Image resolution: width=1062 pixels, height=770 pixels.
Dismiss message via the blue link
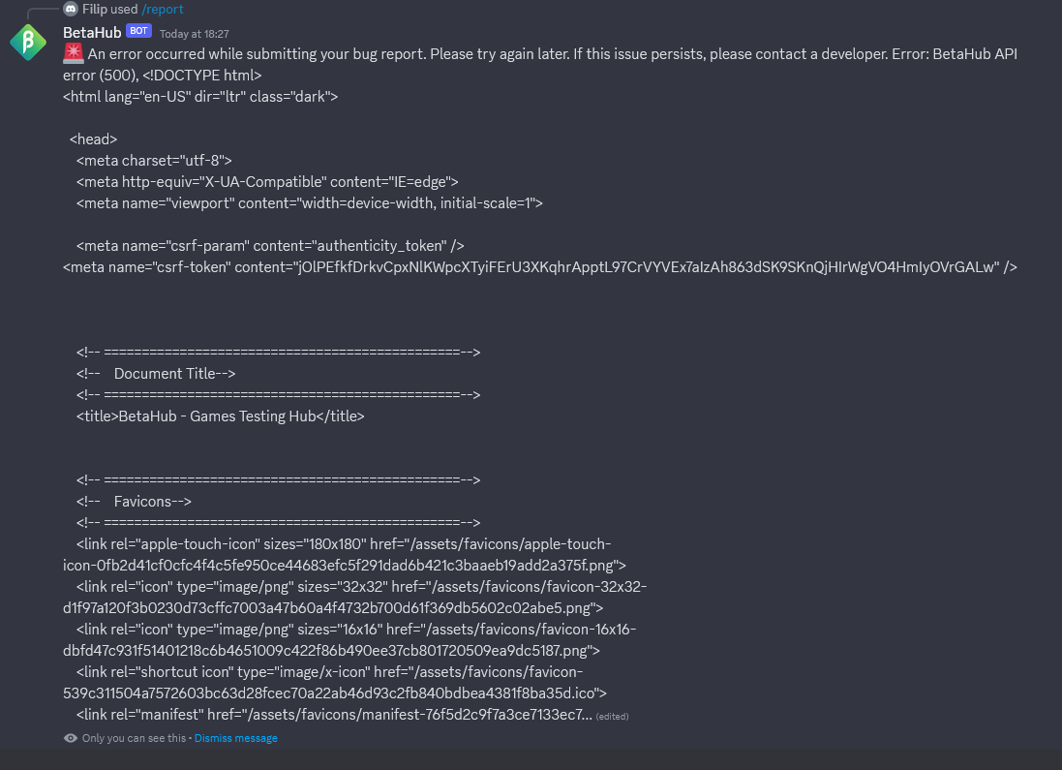[236, 738]
